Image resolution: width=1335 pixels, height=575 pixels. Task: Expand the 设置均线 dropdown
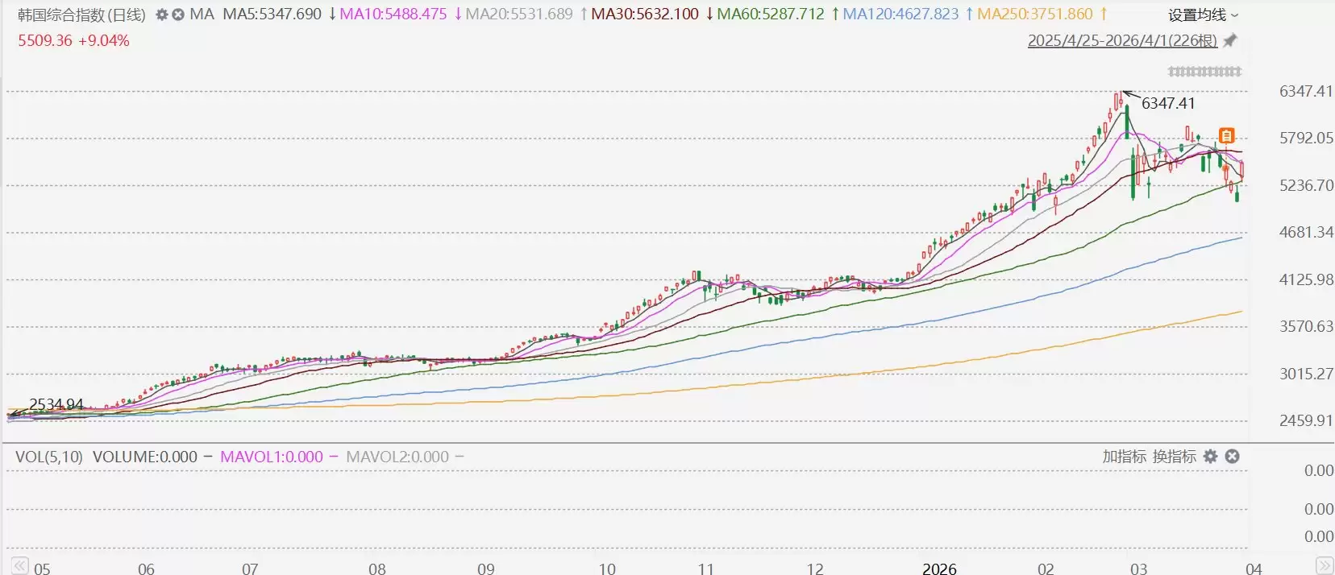[x=1203, y=14]
